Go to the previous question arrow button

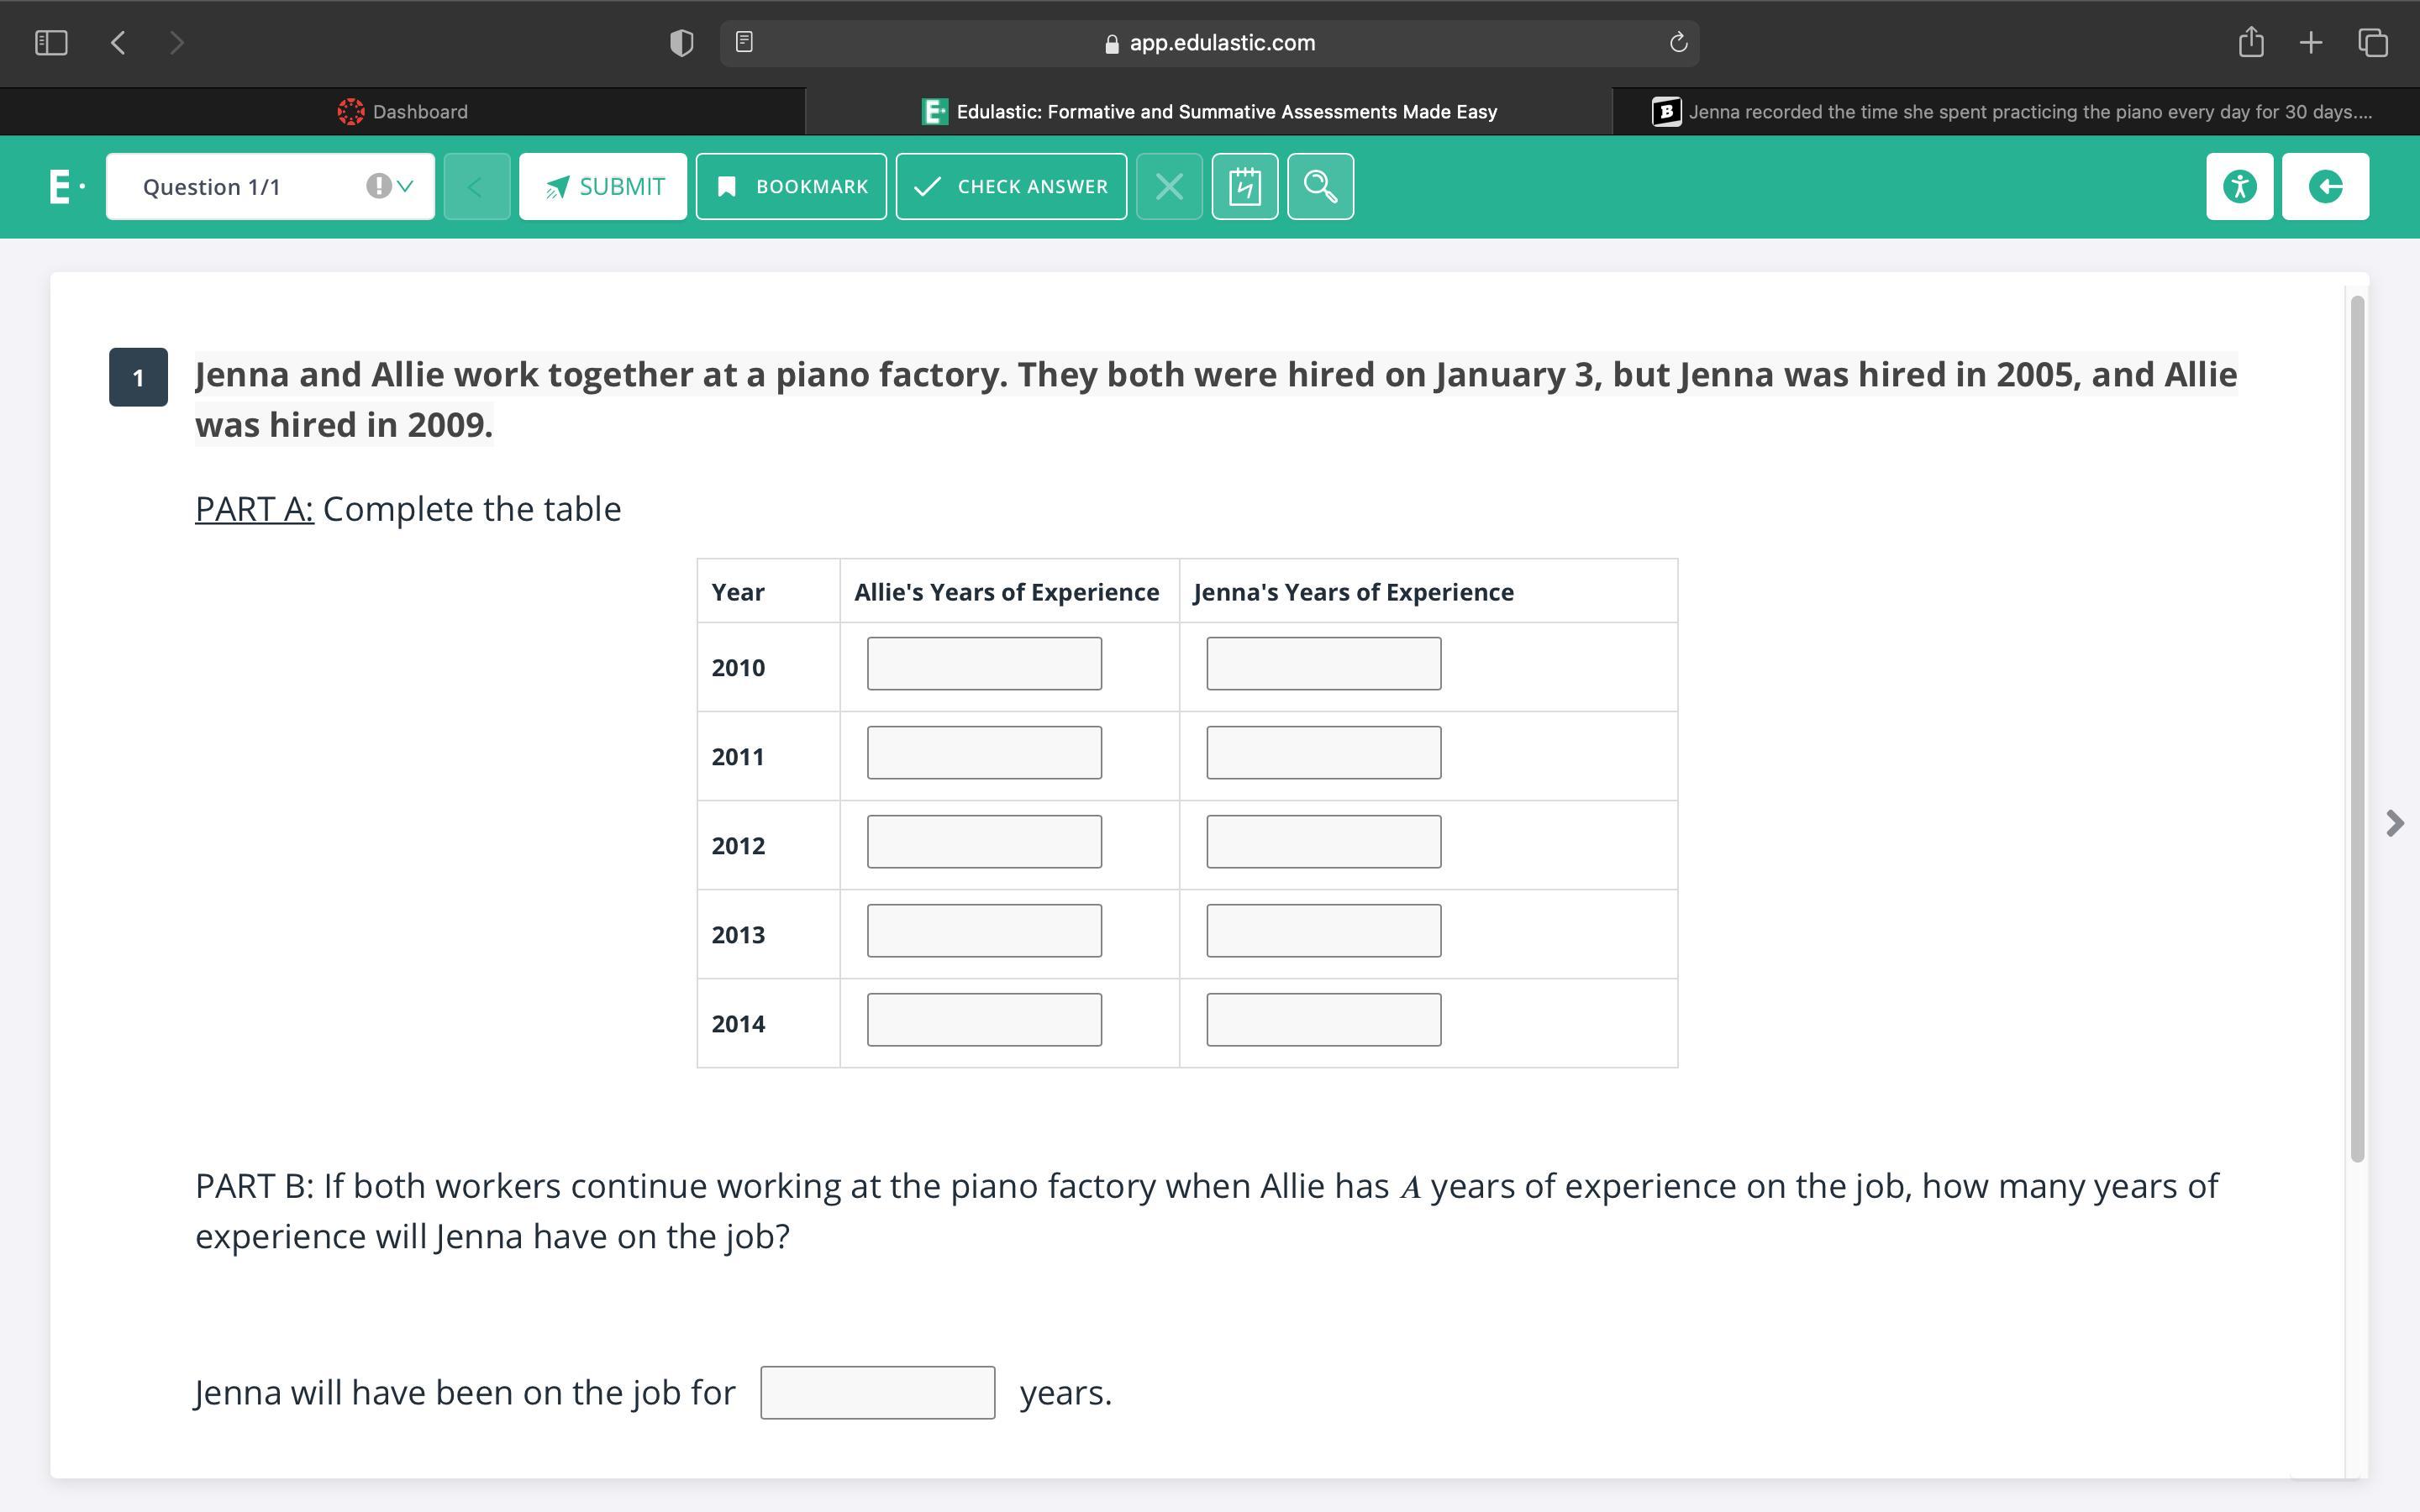pos(476,186)
